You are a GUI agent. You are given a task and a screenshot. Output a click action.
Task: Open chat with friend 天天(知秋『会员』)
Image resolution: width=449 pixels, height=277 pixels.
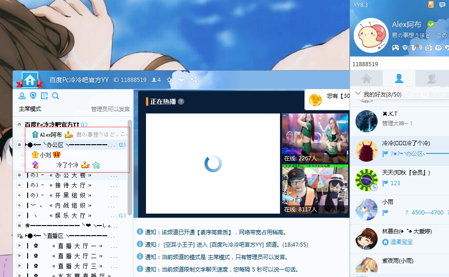click(399, 180)
